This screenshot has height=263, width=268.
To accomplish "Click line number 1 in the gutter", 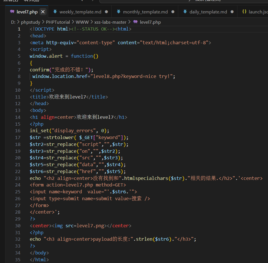I will (19, 29).
